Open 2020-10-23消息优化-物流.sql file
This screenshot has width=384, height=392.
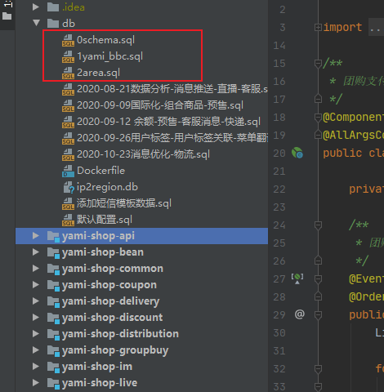tap(143, 154)
